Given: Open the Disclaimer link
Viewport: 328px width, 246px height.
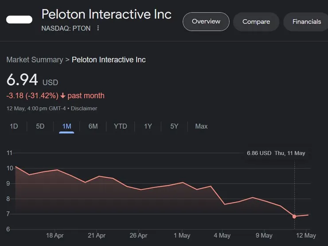Looking at the screenshot, I should tap(84, 109).
